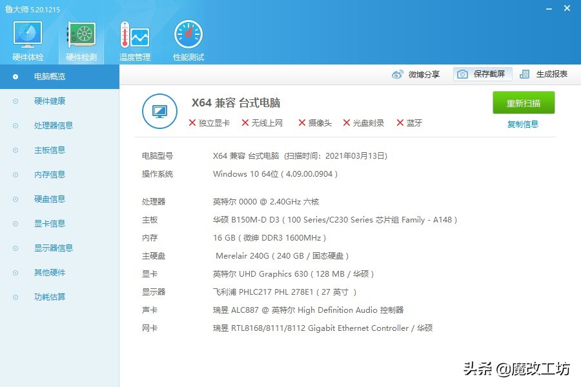Click the bullet icon beside 主板信息
Screen dimensions: 581x387
(15, 150)
